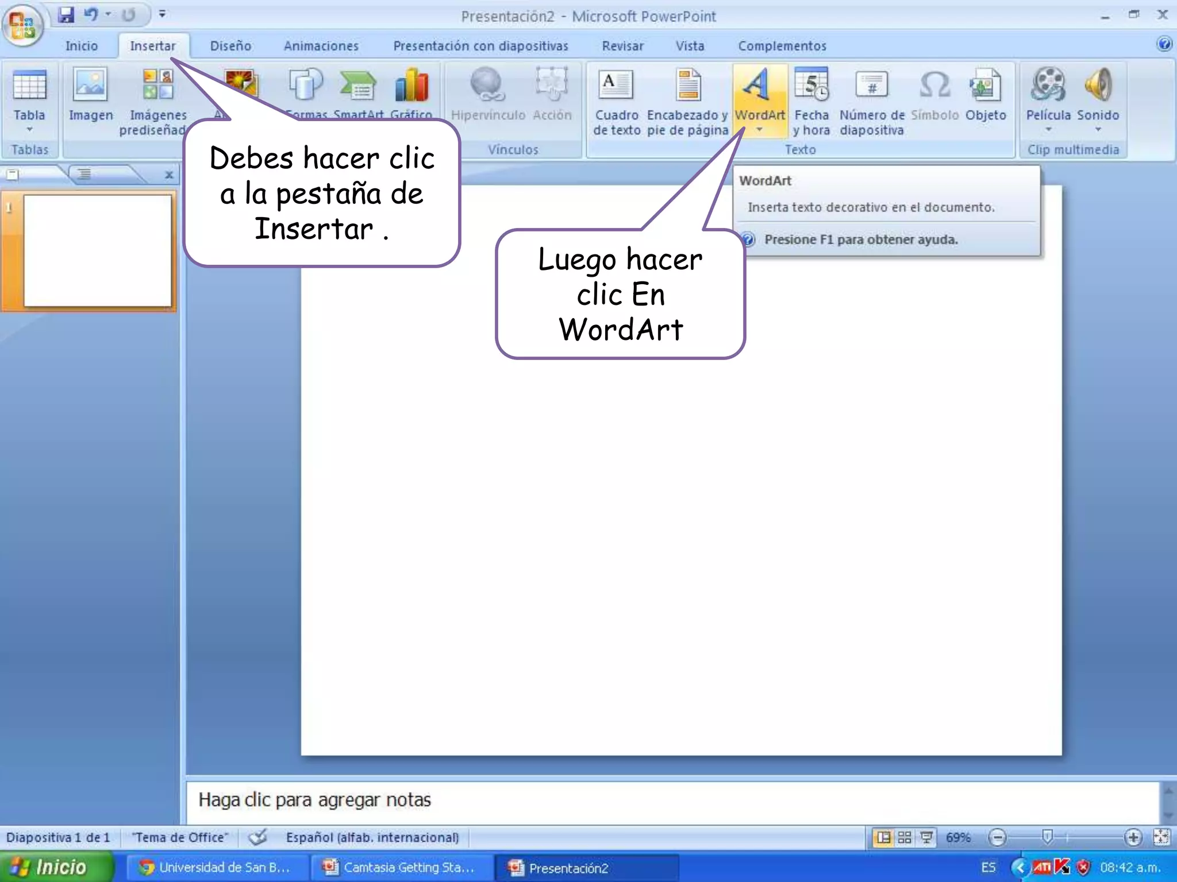Open the Encabezado y pie de página tool
The width and height of the screenshot is (1177, 882).
click(x=688, y=86)
